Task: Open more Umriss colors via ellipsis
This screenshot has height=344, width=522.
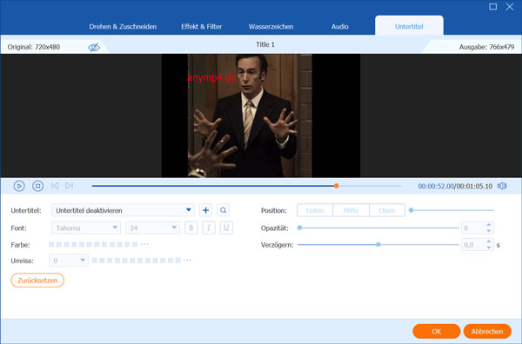Action: (187, 261)
